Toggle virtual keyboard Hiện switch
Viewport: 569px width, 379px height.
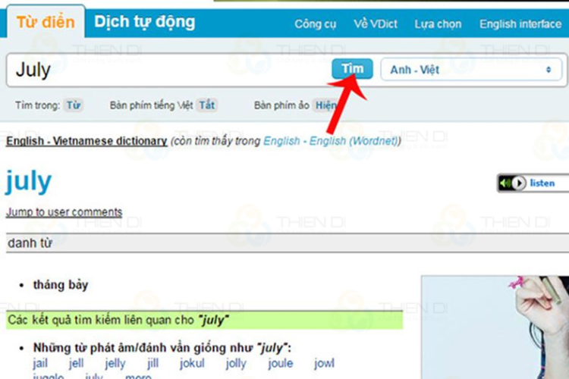(324, 105)
